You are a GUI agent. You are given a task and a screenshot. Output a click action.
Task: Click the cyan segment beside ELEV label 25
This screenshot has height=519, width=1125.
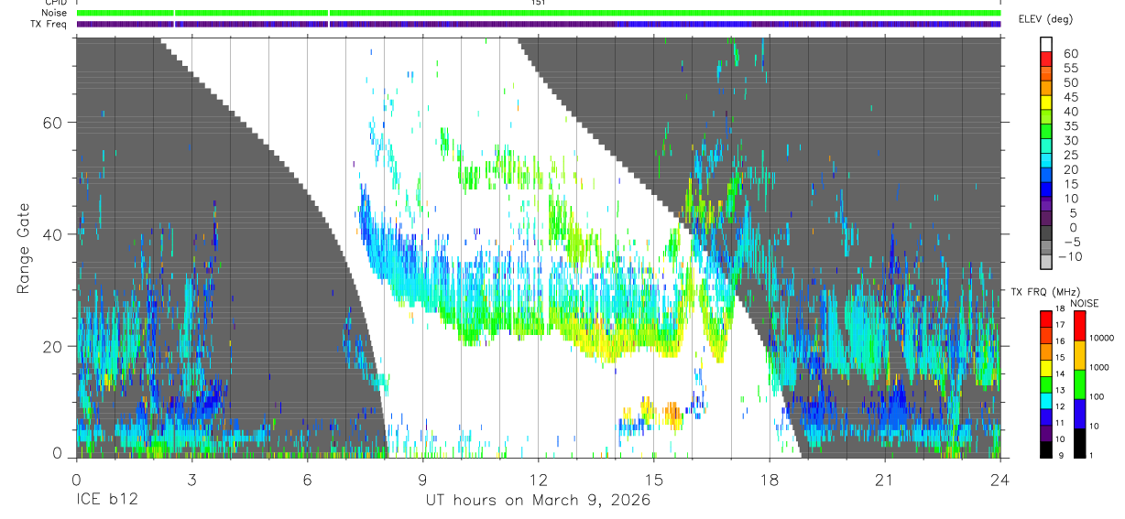[1047, 159]
